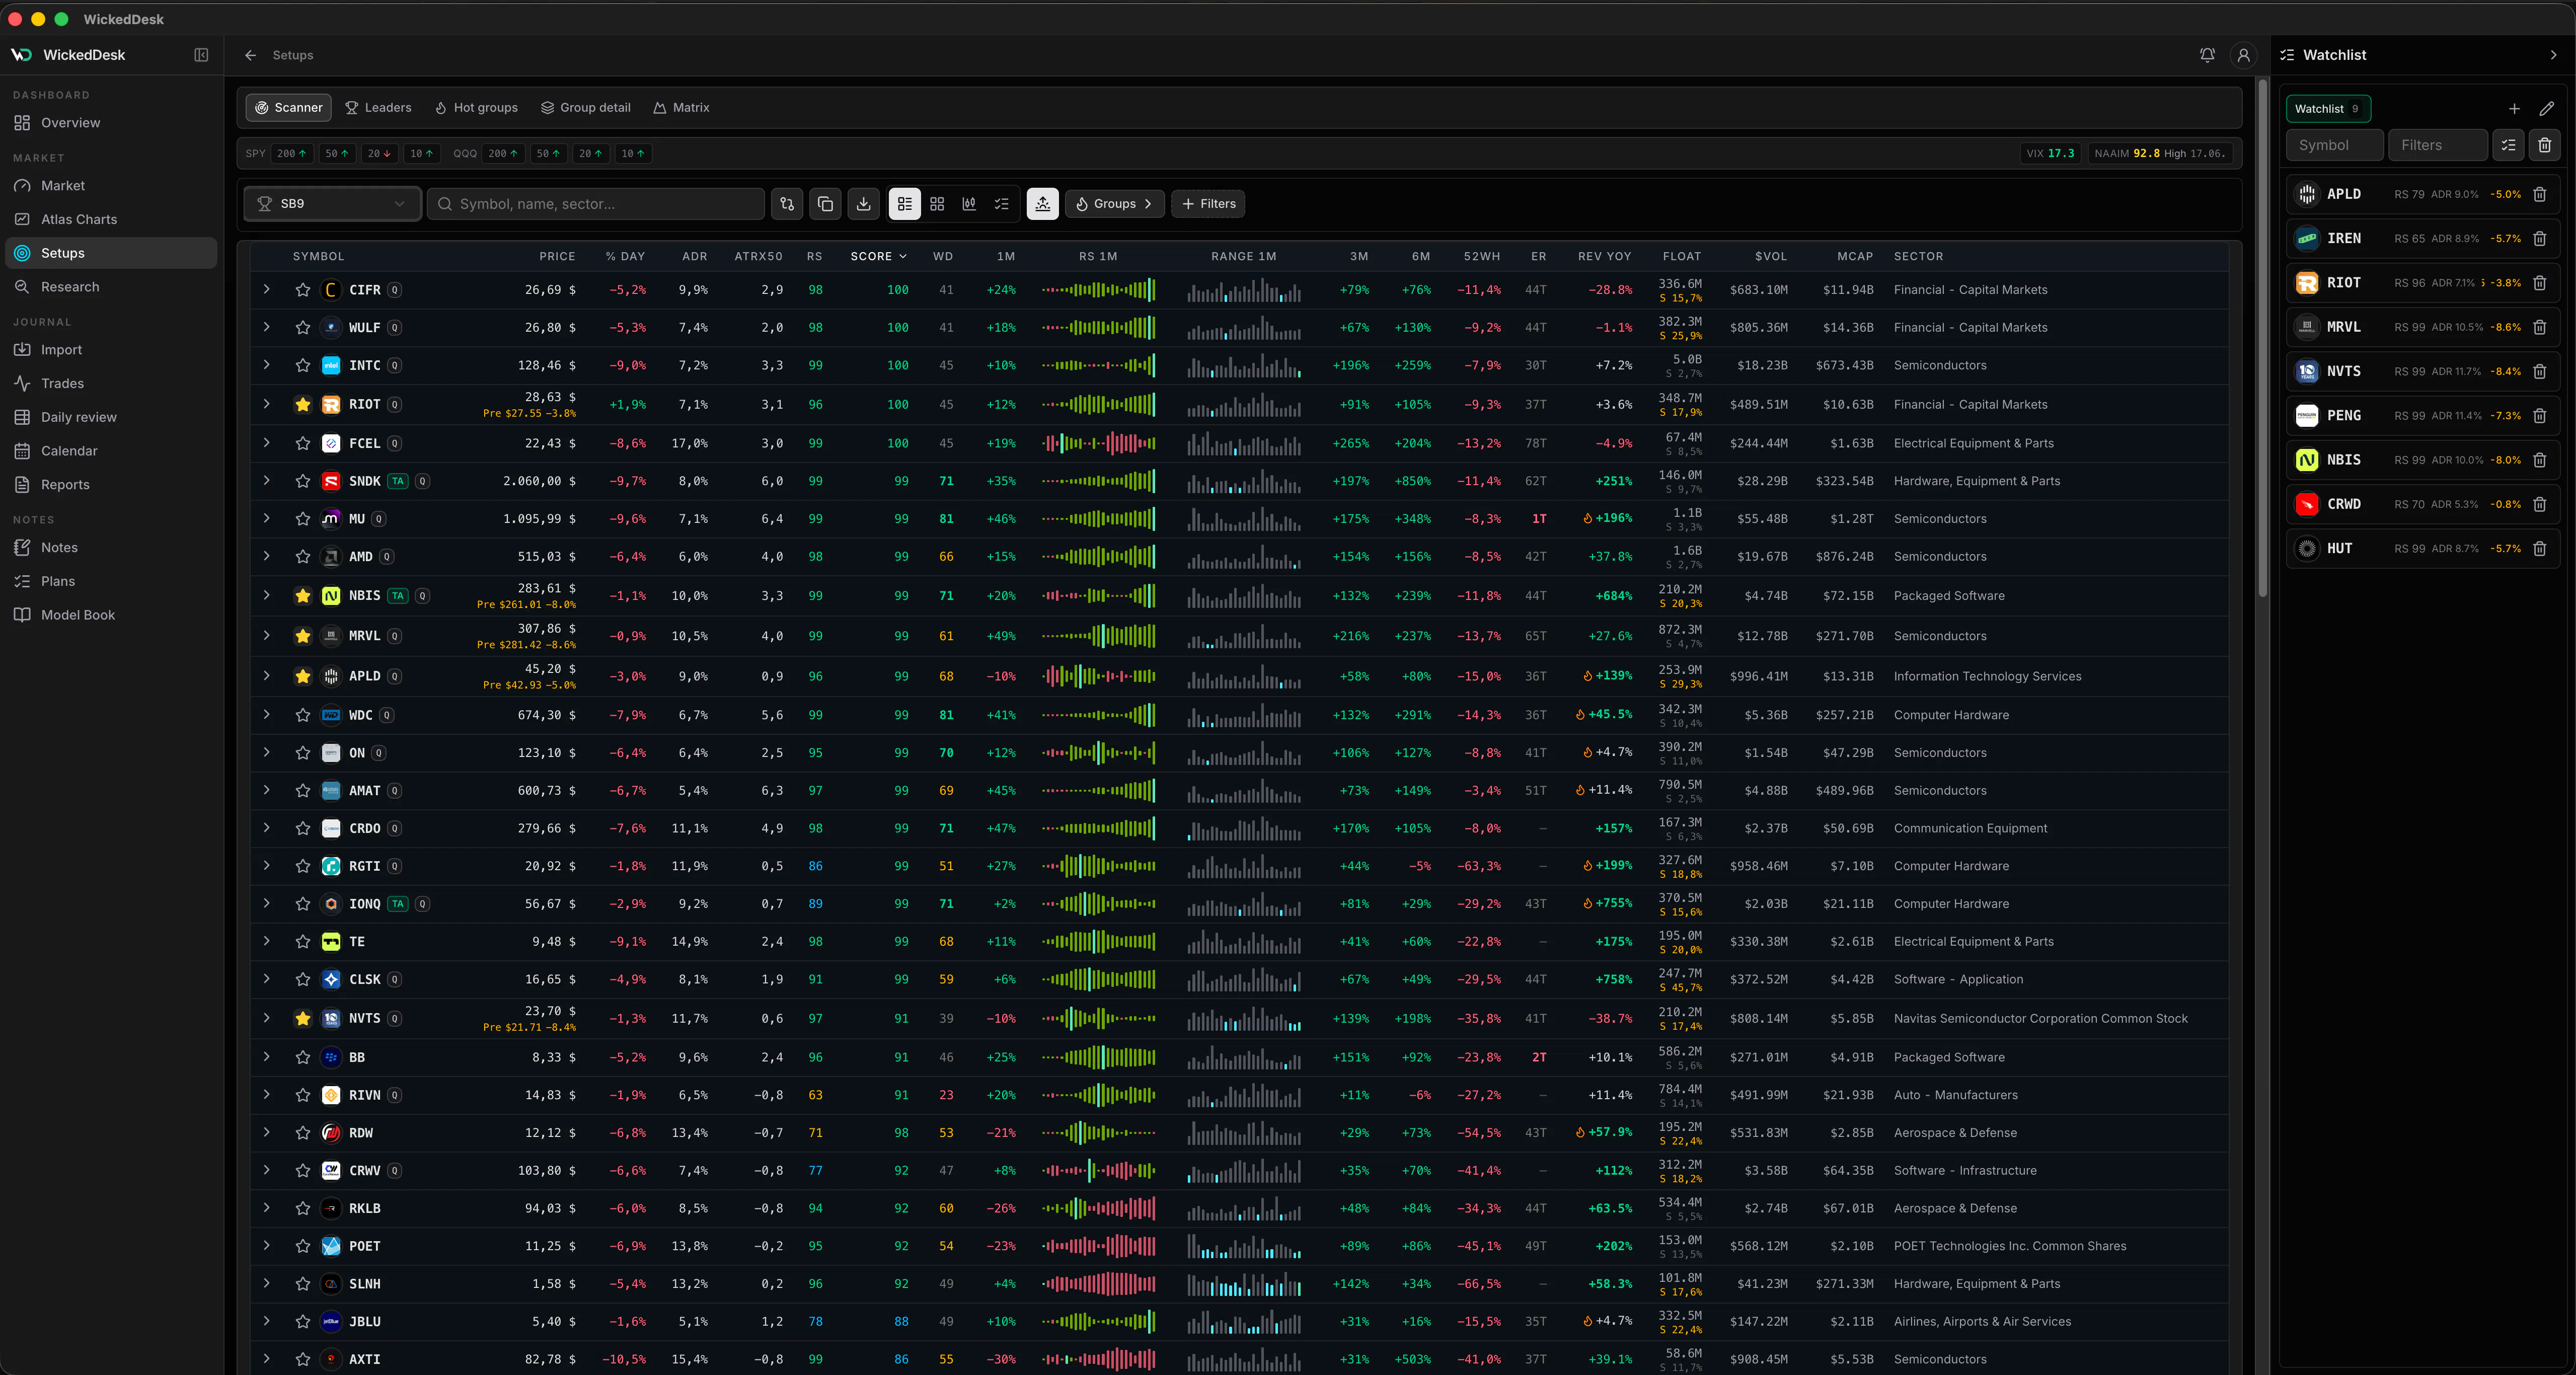Star the CIFR row as favorite
Viewport: 2576px width, 1375px height.
tap(303, 290)
